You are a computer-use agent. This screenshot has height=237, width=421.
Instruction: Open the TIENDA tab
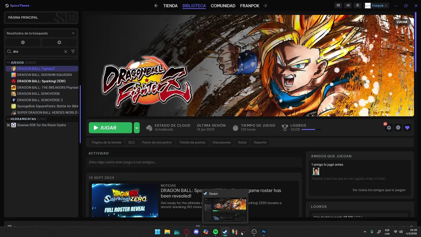pos(170,6)
